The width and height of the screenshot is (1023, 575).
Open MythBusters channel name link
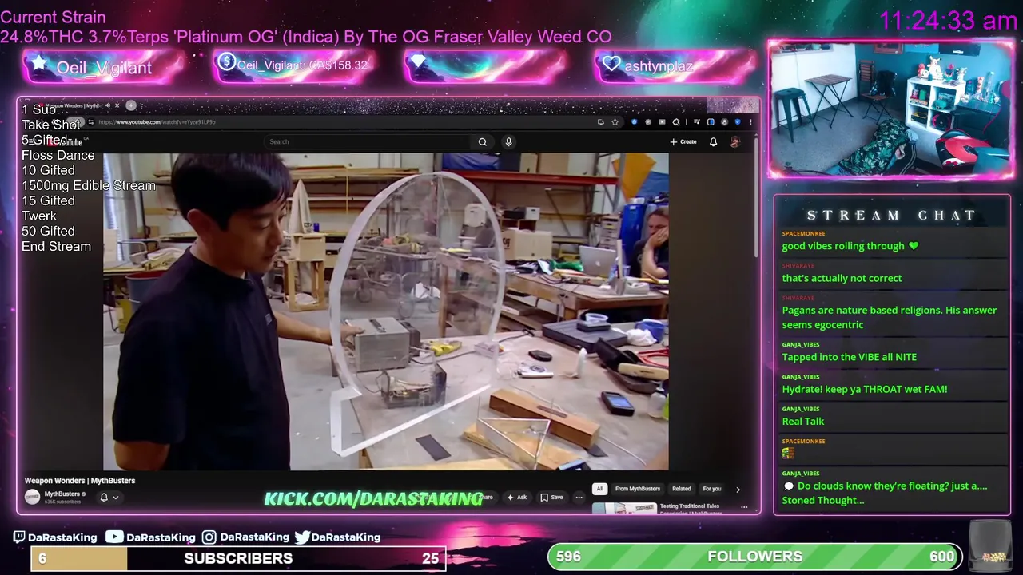(x=62, y=494)
